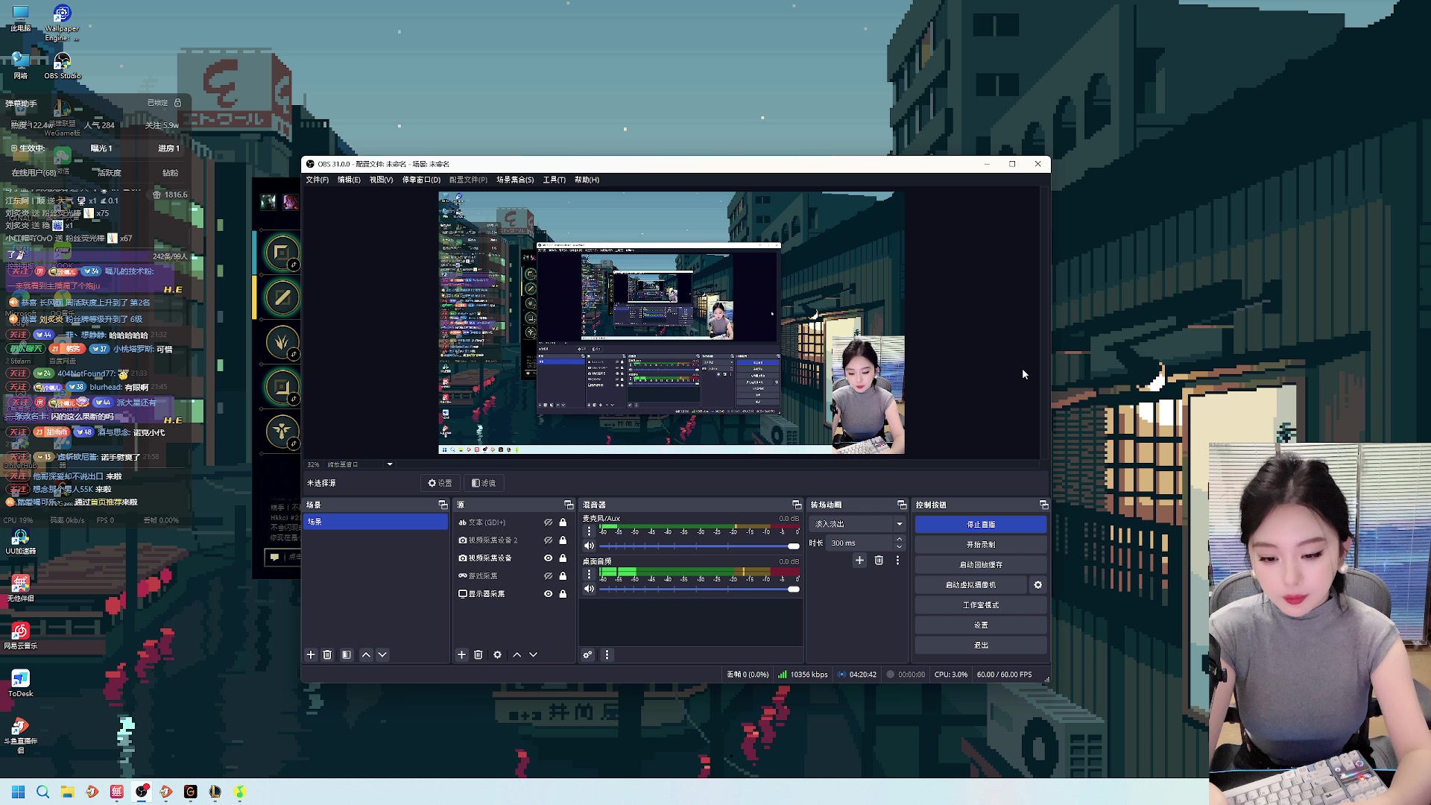Add a new scene with the plus icon
Image resolution: width=1431 pixels, height=805 pixels.
pyautogui.click(x=311, y=655)
